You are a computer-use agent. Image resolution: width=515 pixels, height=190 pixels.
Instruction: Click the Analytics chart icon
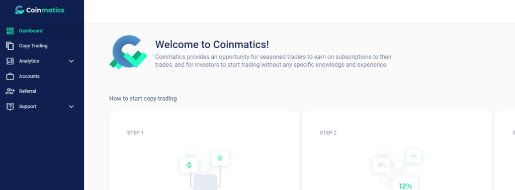tap(10, 61)
